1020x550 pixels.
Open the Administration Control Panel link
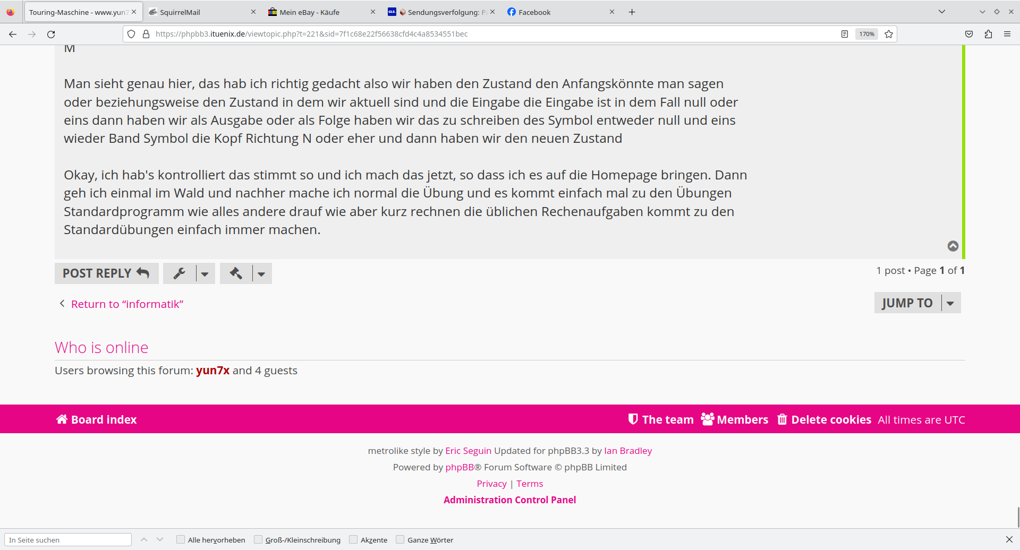(509, 500)
